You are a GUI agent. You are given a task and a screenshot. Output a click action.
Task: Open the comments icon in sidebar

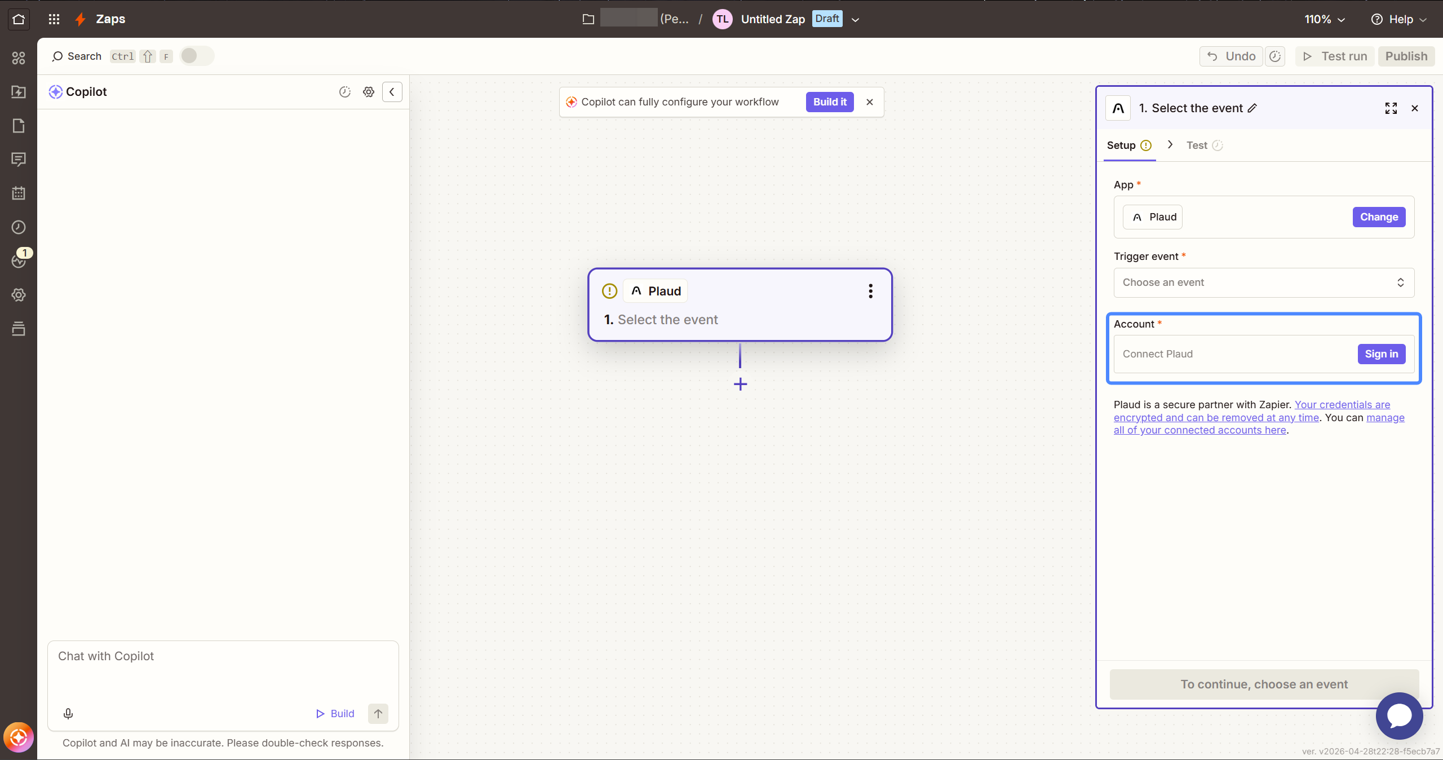[19, 160]
